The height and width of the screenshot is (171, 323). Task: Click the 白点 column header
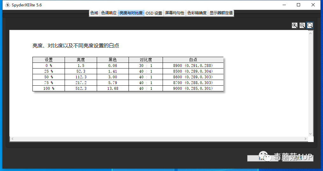pos(193,60)
